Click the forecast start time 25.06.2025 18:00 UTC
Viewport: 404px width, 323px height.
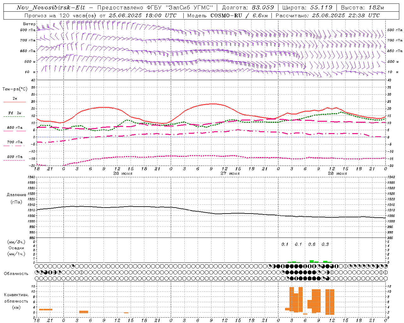[x=142, y=15]
